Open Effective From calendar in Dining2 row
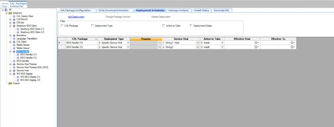This screenshot has height=127, width=334. click(257, 47)
